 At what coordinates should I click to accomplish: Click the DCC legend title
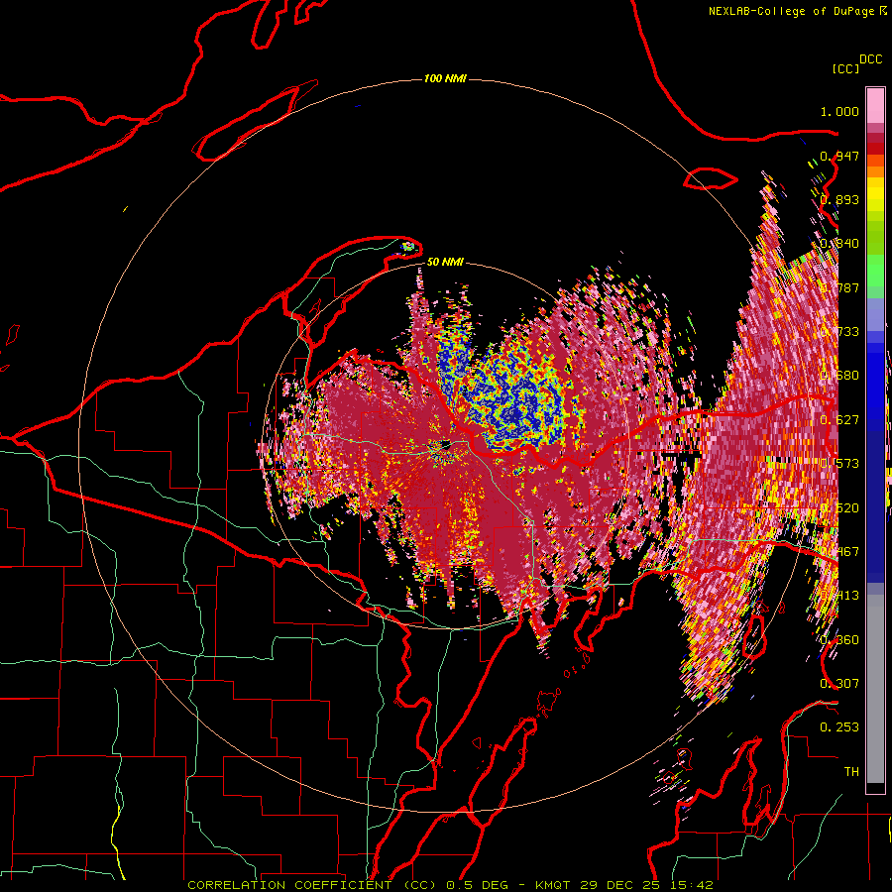[x=870, y=59]
